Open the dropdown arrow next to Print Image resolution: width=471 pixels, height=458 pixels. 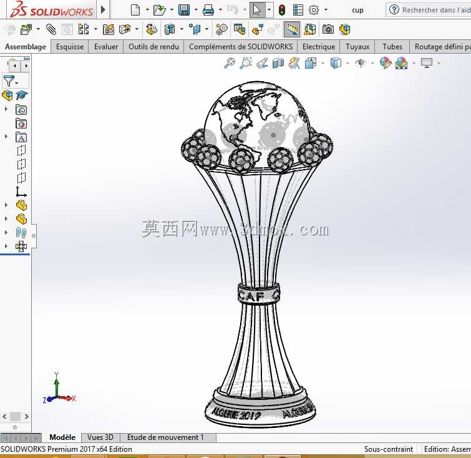pos(220,10)
